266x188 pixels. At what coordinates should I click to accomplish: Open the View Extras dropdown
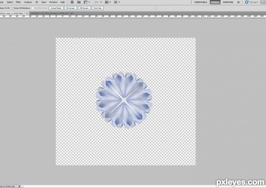pyautogui.click(x=87, y=2)
